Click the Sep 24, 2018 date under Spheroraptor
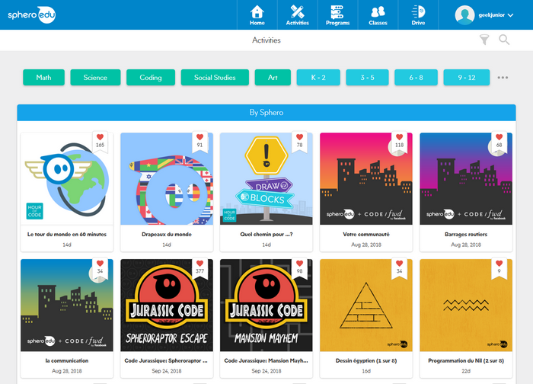533x384 pixels. 167,371
